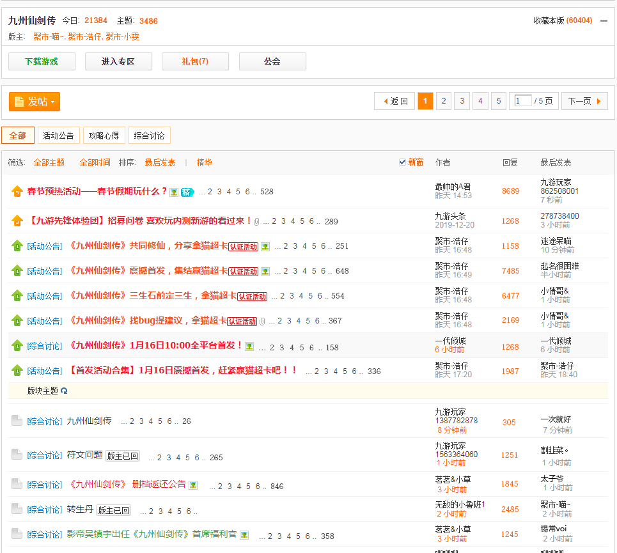
Task: Click 版主已回 tag on 符文问题 thread
Action: pyautogui.click(x=122, y=456)
